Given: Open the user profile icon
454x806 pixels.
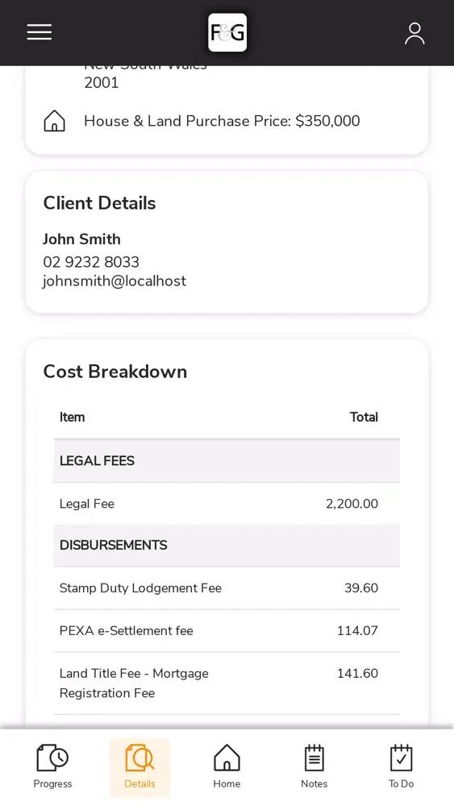Looking at the screenshot, I should [x=414, y=33].
